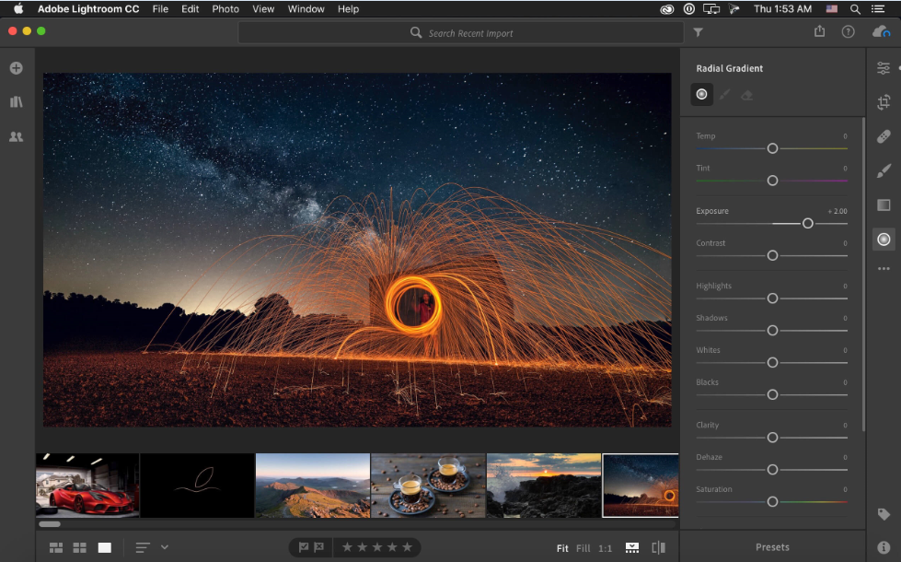Click the Presets button
This screenshot has height=562, width=901.
pyautogui.click(x=772, y=547)
